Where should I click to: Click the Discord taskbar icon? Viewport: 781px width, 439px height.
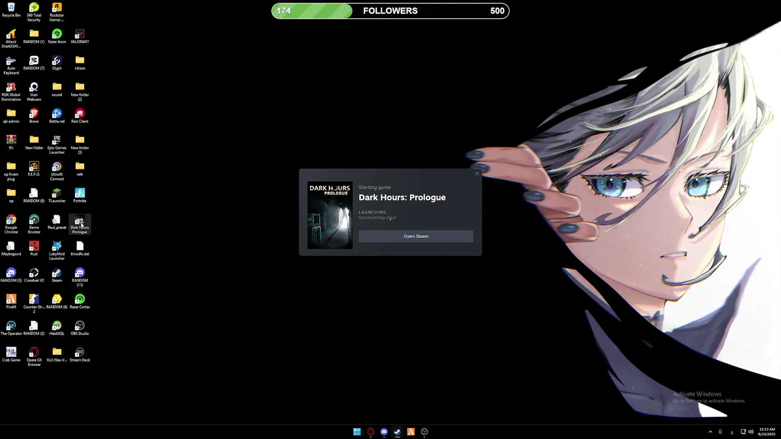click(384, 432)
